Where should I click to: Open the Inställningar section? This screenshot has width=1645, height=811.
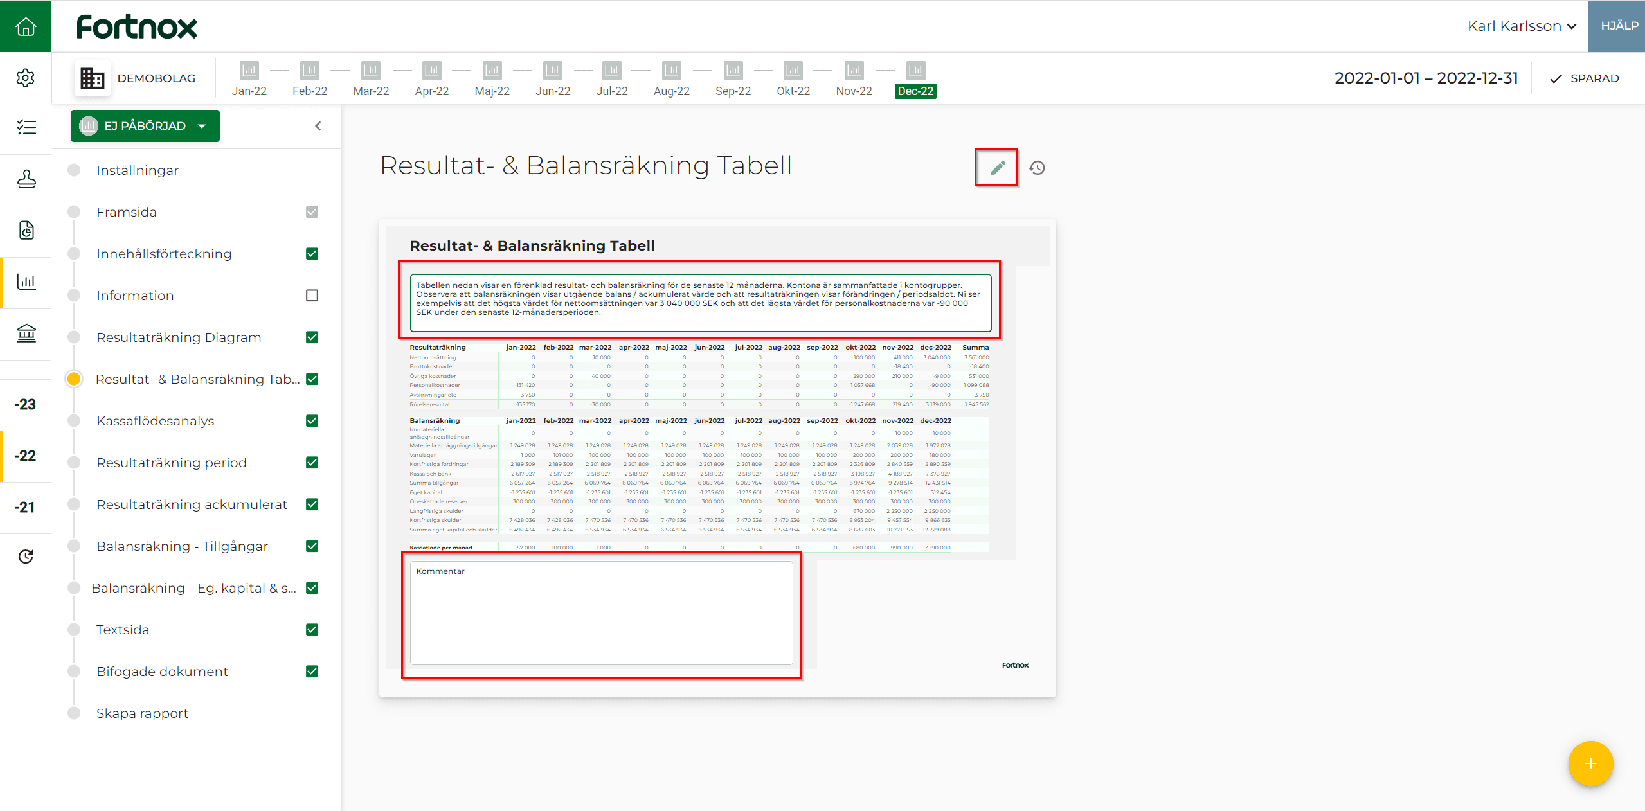click(x=138, y=170)
